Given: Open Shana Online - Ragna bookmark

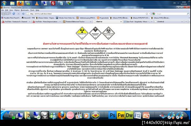Looking at the screenshot, I should point(45,18).
